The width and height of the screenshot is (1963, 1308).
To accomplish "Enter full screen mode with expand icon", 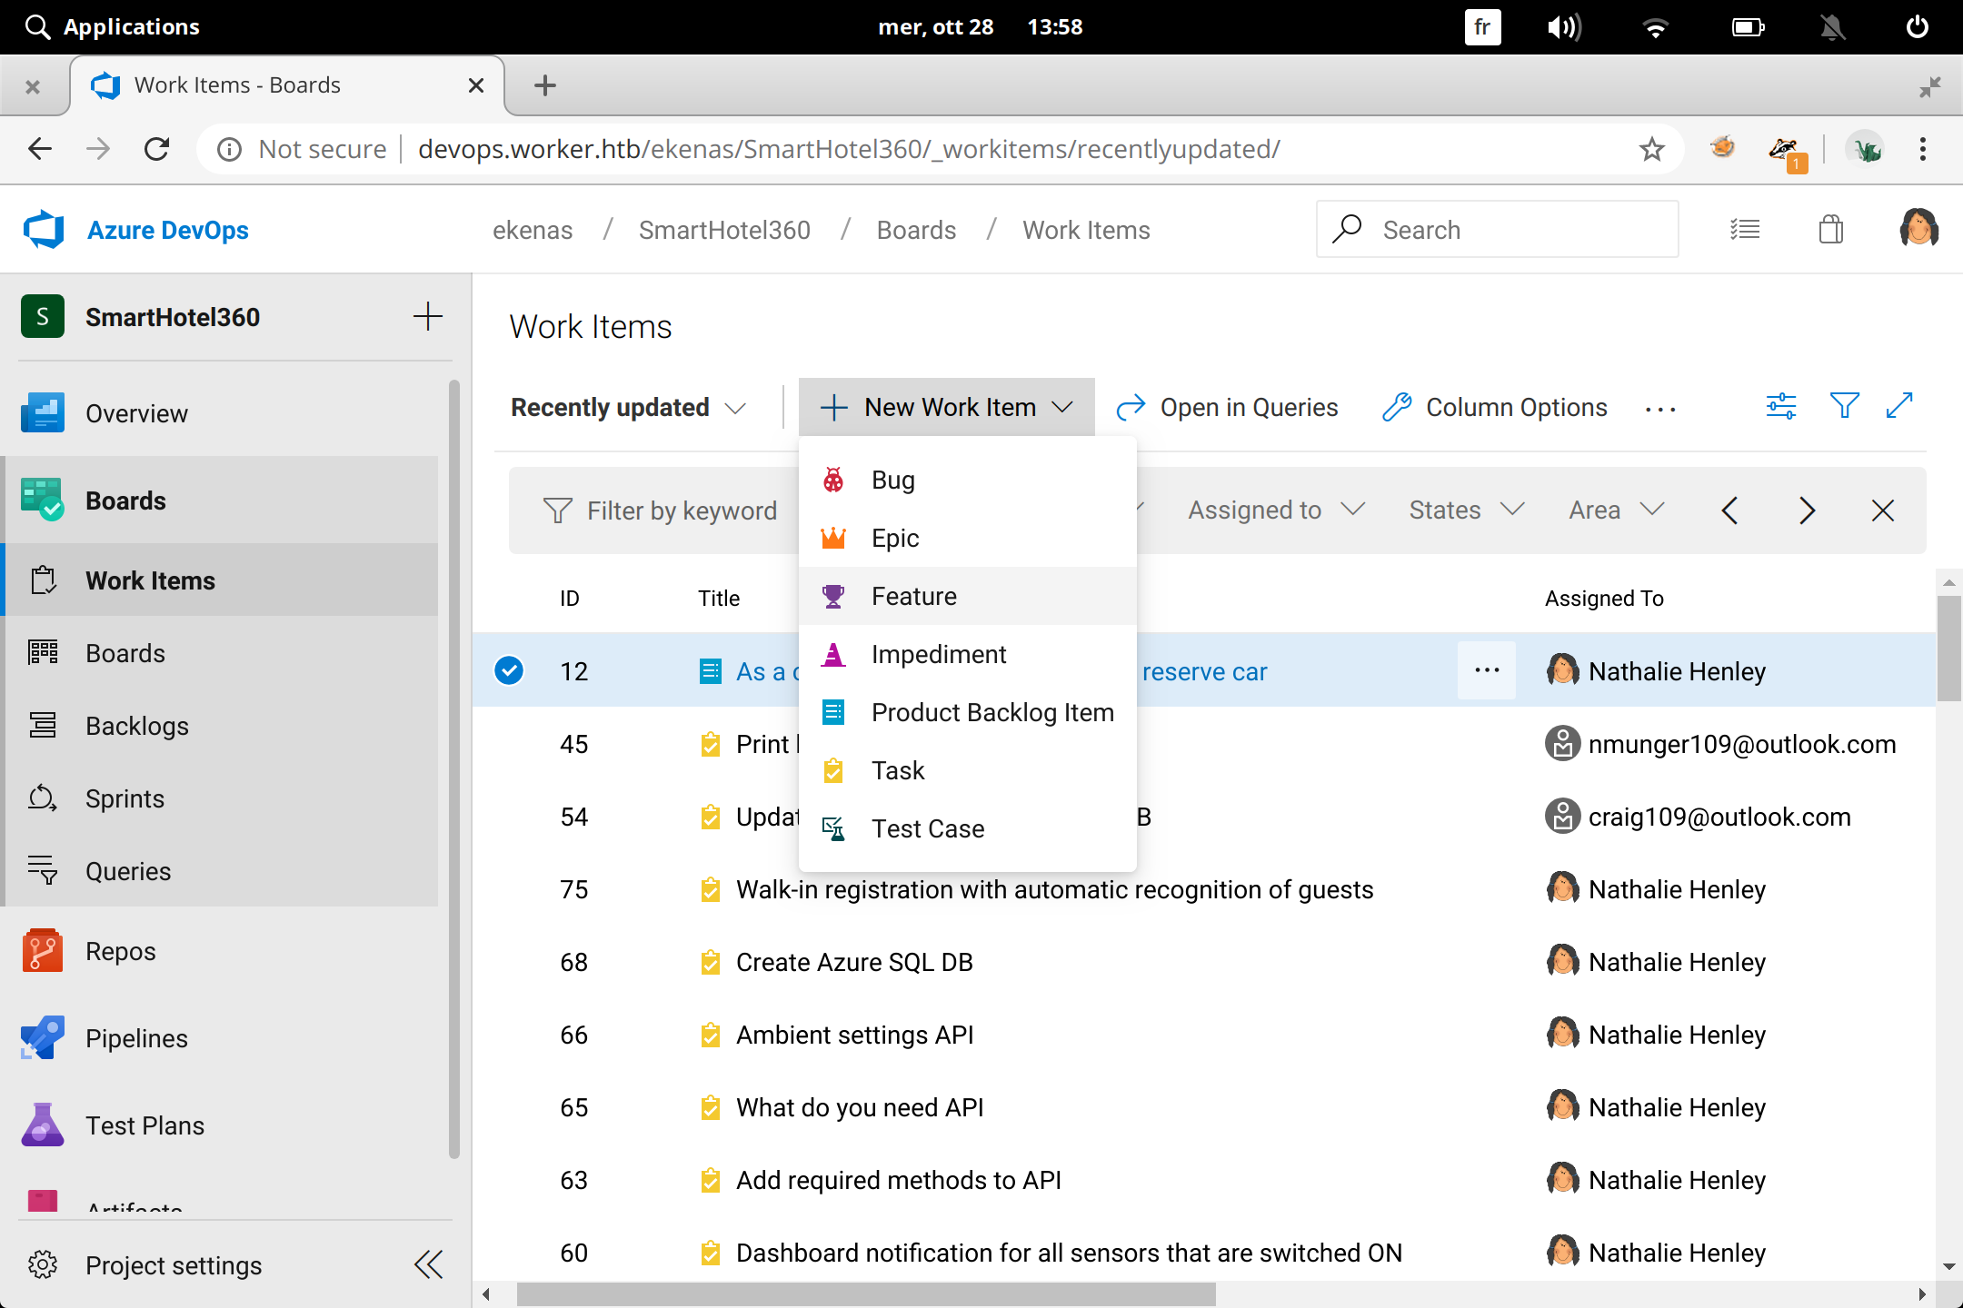I will 1899,406.
